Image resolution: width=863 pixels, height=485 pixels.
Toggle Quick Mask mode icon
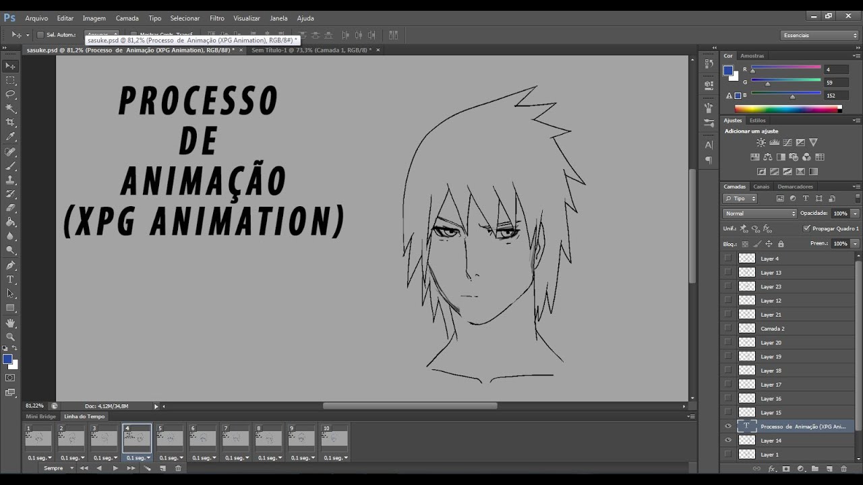click(x=10, y=378)
